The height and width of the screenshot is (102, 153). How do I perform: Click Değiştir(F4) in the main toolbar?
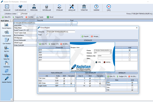coord(18,17)
